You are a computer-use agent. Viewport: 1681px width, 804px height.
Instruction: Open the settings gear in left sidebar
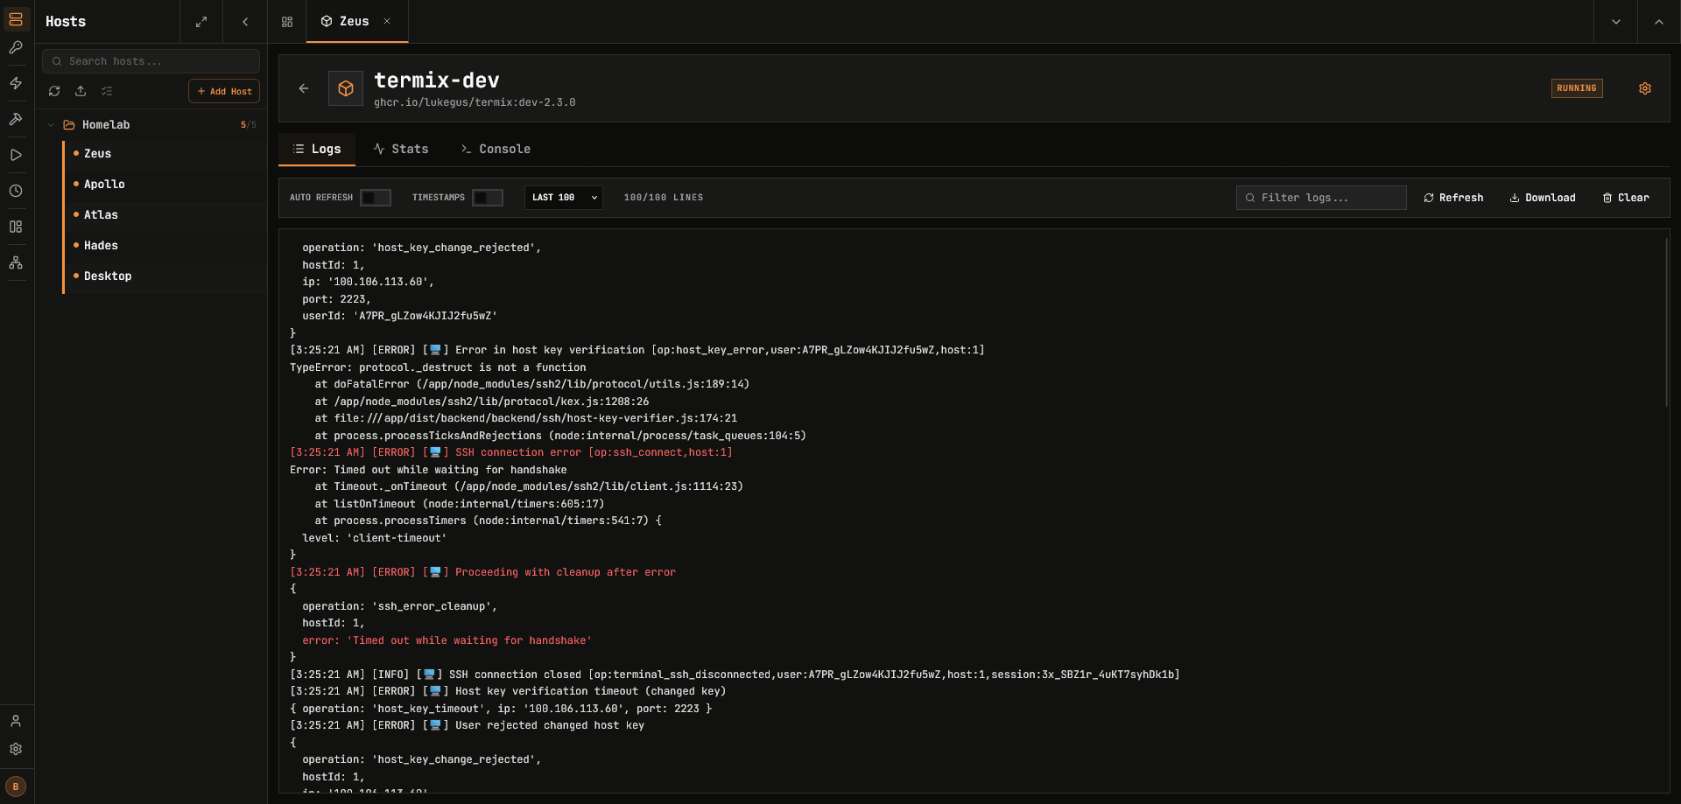(x=16, y=749)
